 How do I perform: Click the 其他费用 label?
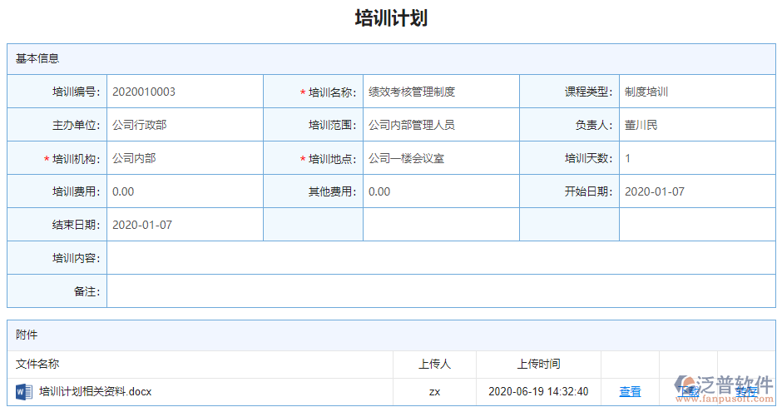[x=332, y=191]
